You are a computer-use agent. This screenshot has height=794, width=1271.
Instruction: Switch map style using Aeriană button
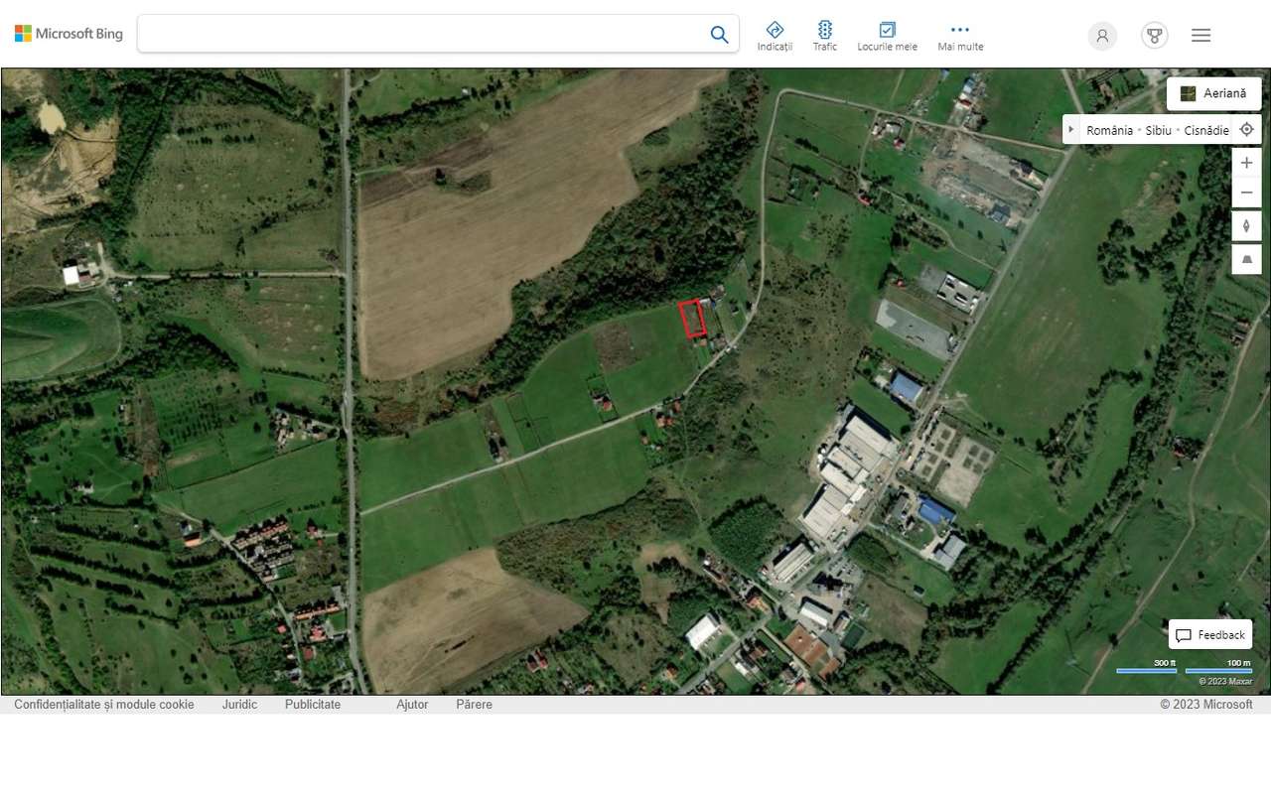[1213, 93]
